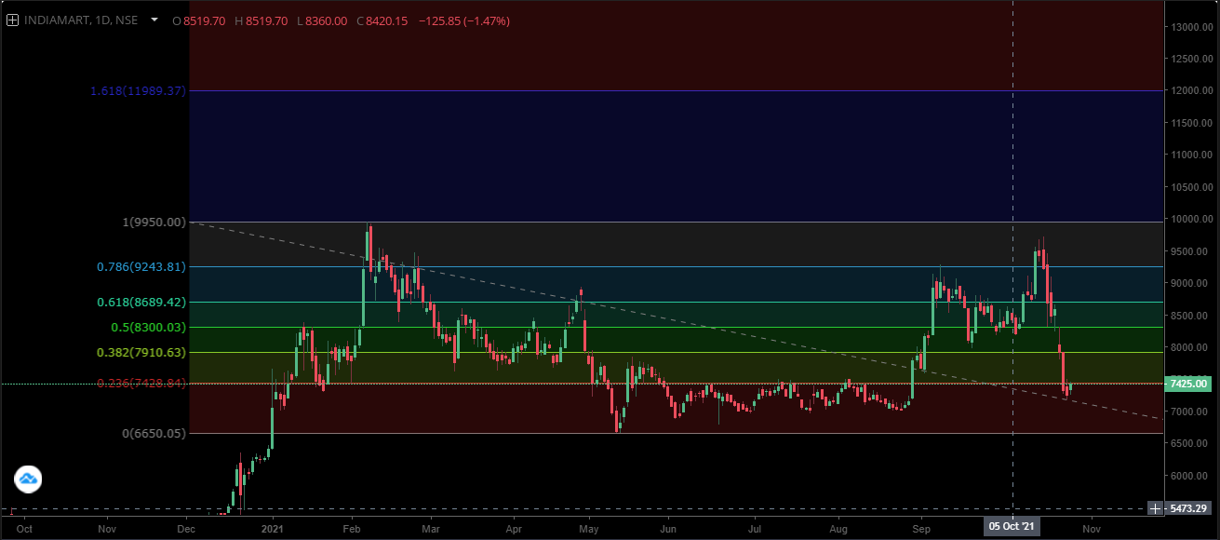
Task: Open the dropdown arrow after INDIAMART, 1D, NSE
Action: pyautogui.click(x=154, y=20)
